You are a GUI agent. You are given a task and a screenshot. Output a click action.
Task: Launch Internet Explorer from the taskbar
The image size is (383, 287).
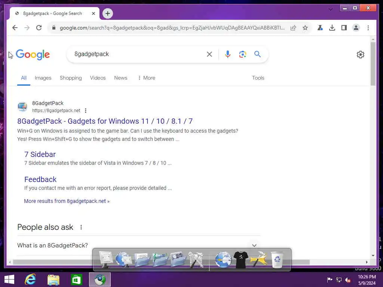(x=30, y=280)
